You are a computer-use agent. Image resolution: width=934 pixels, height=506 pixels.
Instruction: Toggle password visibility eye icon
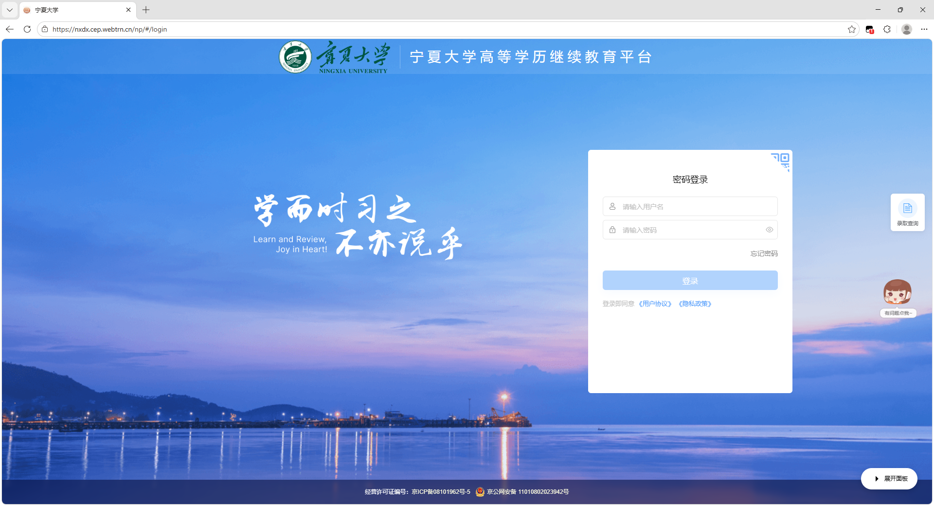point(769,230)
